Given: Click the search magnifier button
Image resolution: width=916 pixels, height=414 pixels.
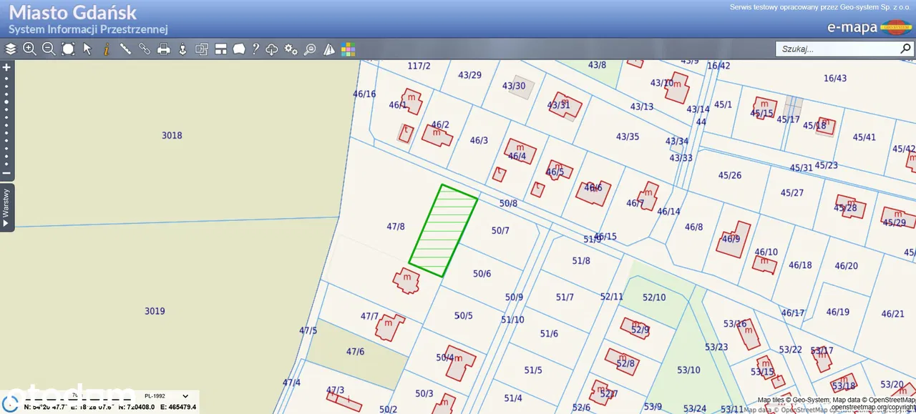Looking at the screenshot, I should [x=905, y=49].
